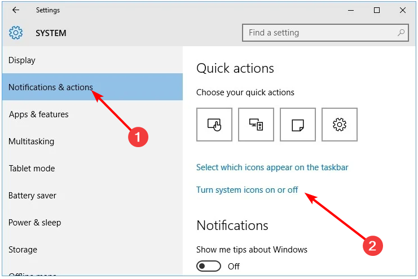Screen dimensions: 418x279
Task: Select the All settings gear quick action tile
Action: pos(340,125)
